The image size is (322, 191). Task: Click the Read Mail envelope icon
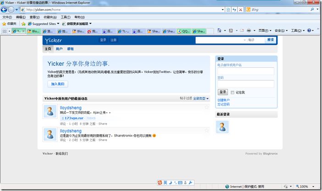click(242, 31)
